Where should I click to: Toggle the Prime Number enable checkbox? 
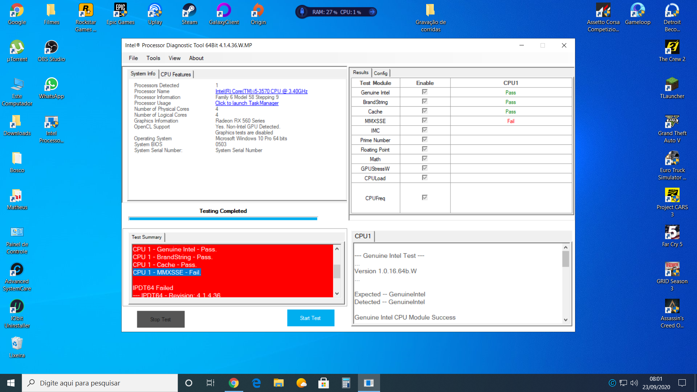[x=424, y=140]
